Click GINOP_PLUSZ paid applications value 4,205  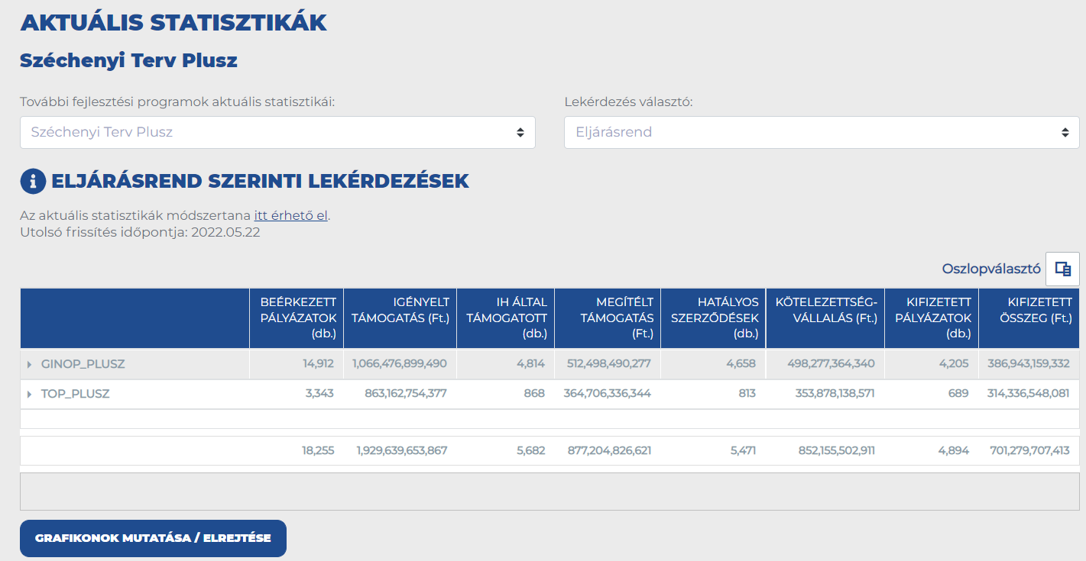pos(954,364)
